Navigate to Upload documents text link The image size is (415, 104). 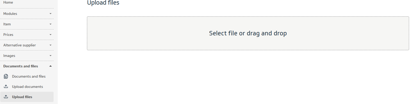coord(27,87)
